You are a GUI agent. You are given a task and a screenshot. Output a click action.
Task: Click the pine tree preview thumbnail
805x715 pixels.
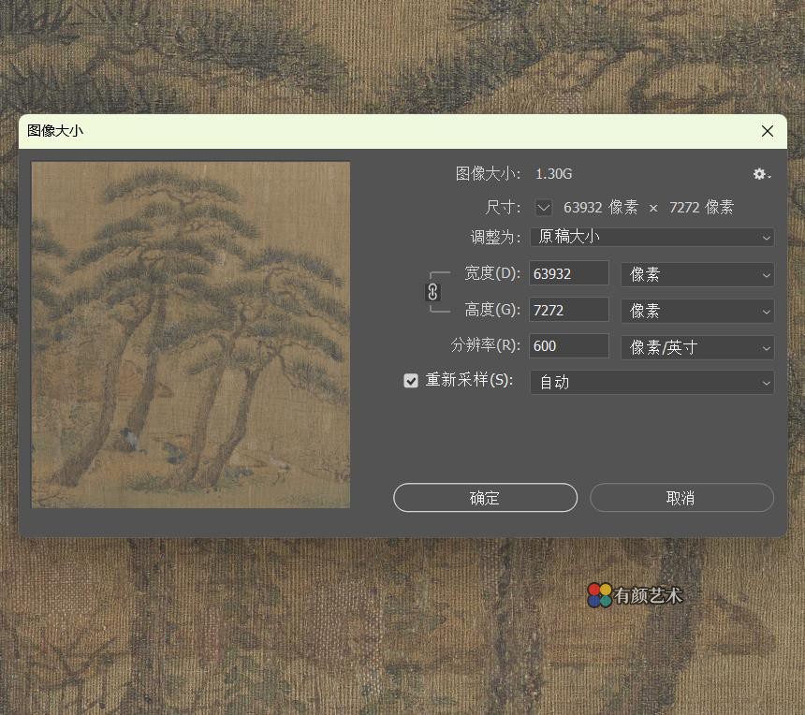coord(190,335)
